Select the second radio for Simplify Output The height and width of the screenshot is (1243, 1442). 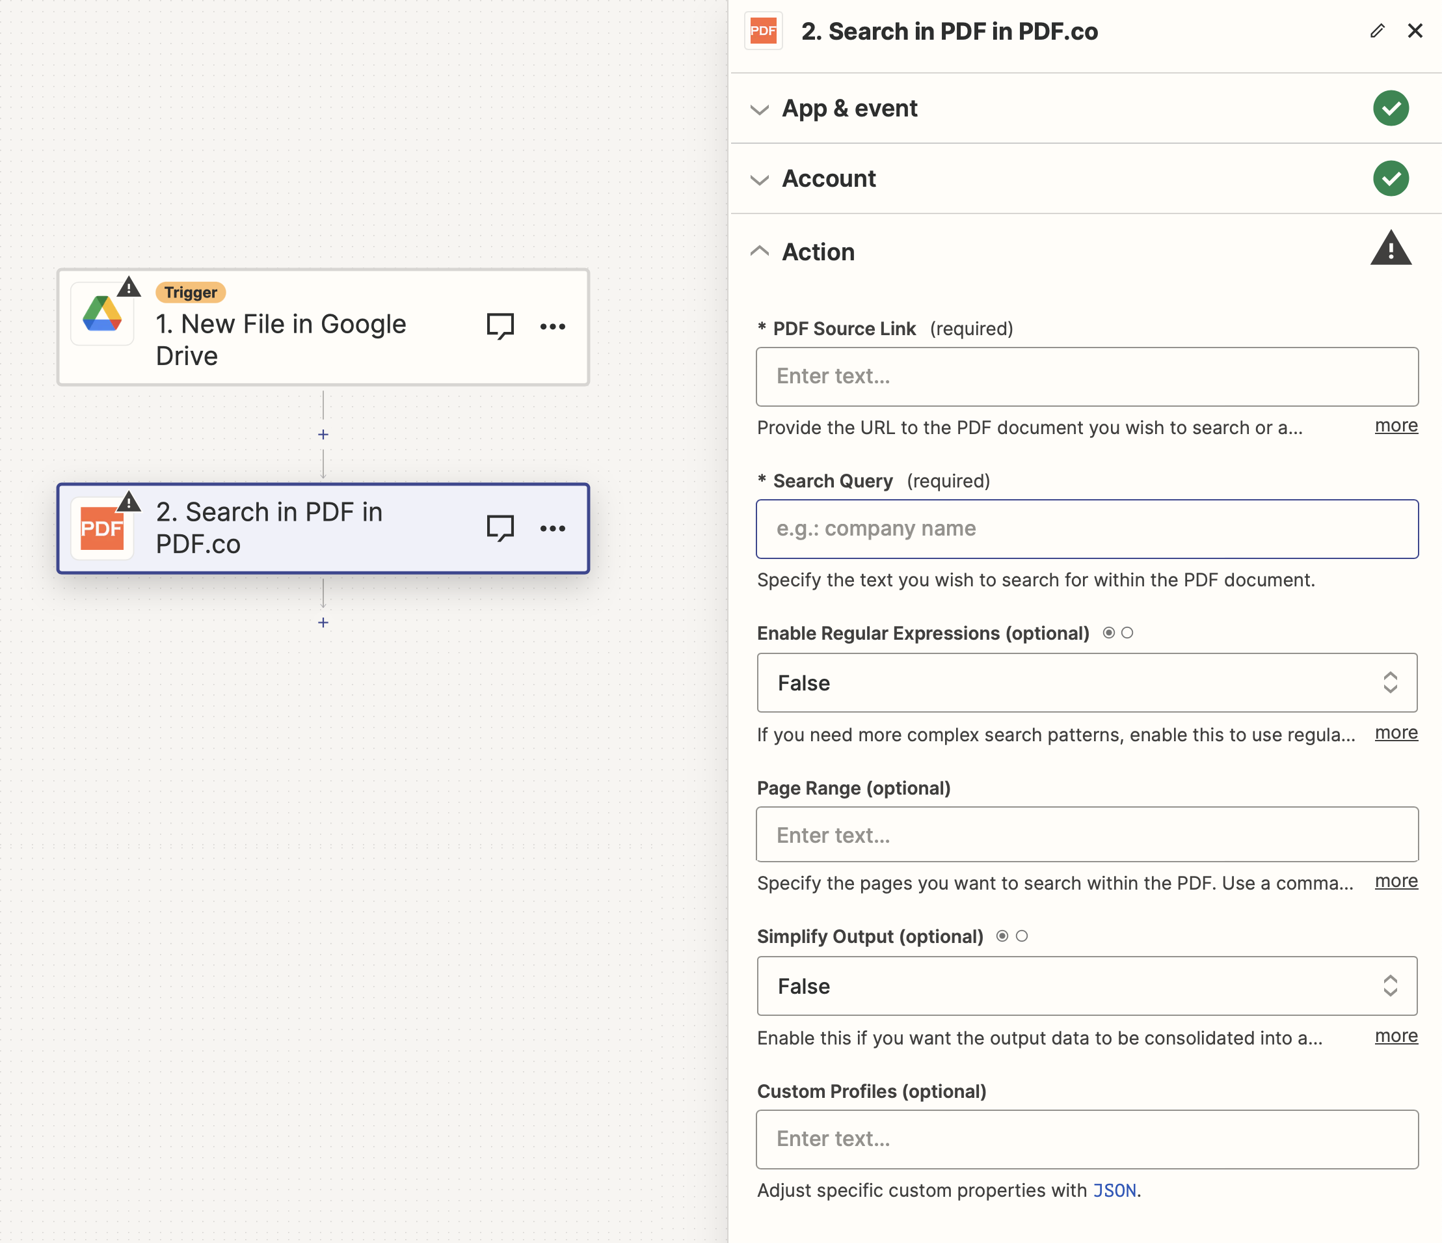click(x=1022, y=936)
